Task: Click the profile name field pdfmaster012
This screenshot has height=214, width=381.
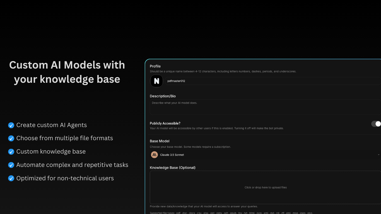Action: [x=273, y=81]
